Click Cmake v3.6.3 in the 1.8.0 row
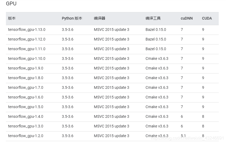The width and height of the screenshot is (226, 143). (x=157, y=78)
